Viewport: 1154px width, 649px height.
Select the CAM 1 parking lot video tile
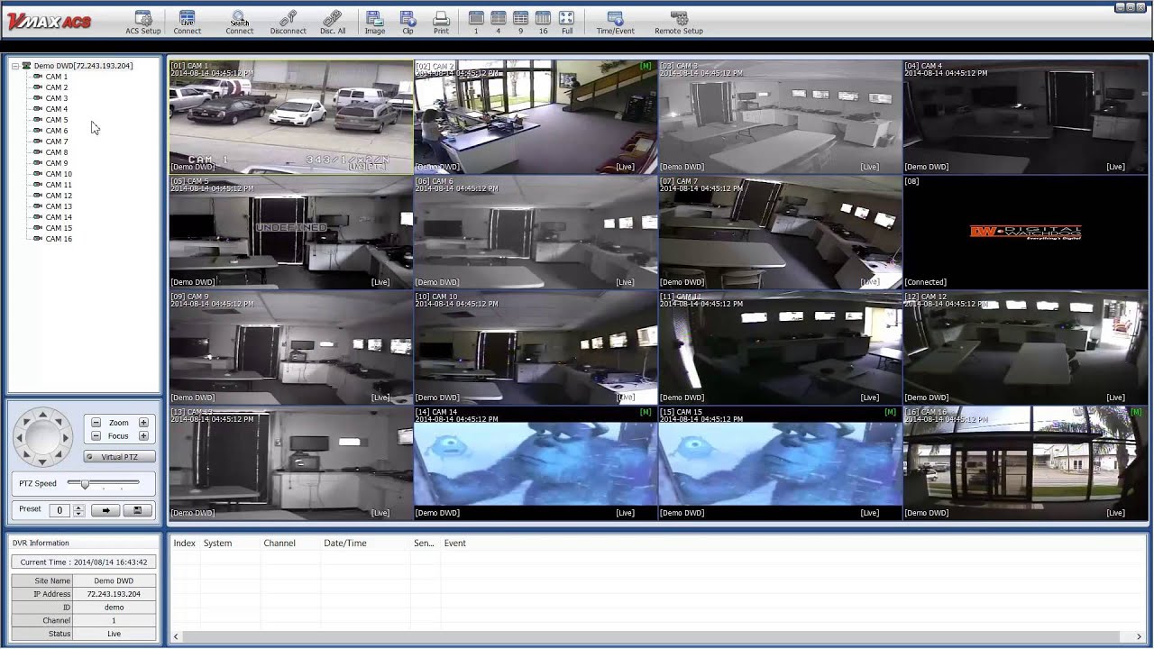click(x=290, y=117)
